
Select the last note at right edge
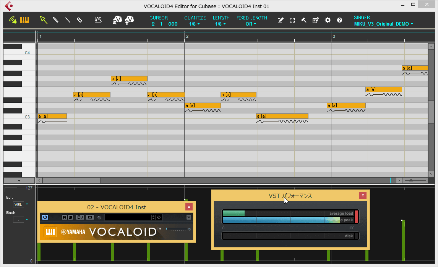click(415, 68)
